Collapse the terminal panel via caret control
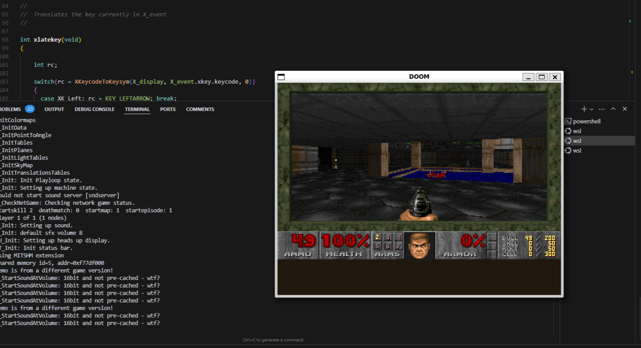This screenshot has height=348, width=641. [x=613, y=108]
